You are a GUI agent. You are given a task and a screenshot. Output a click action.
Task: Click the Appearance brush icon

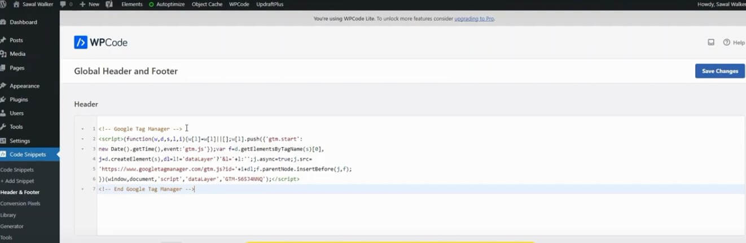(x=3, y=86)
